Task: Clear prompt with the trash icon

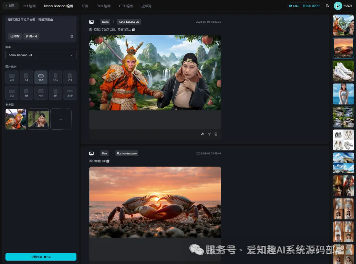Action: [x=72, y=36]
